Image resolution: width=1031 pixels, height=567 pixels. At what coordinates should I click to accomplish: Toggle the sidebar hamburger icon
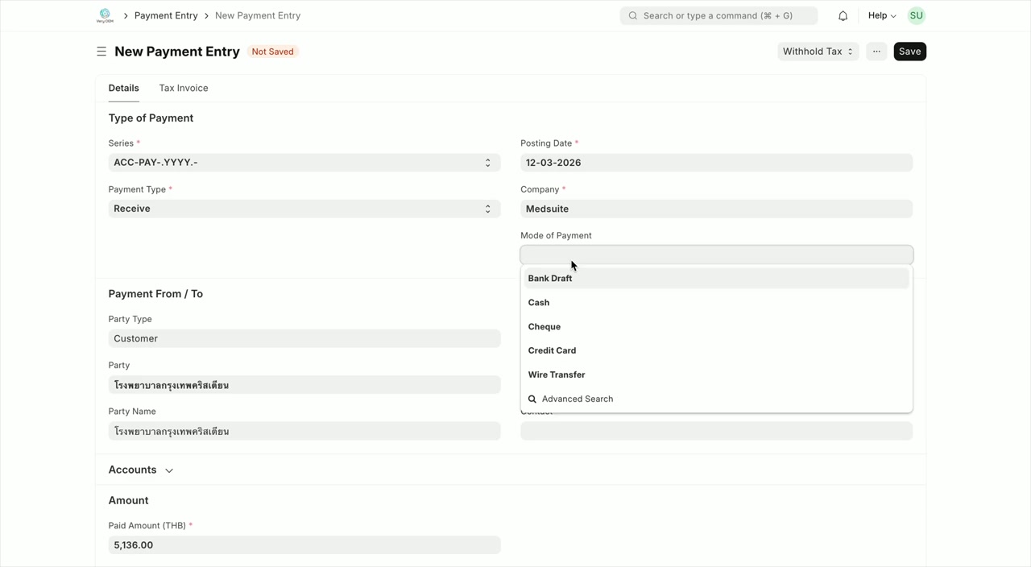click(101, 52)
